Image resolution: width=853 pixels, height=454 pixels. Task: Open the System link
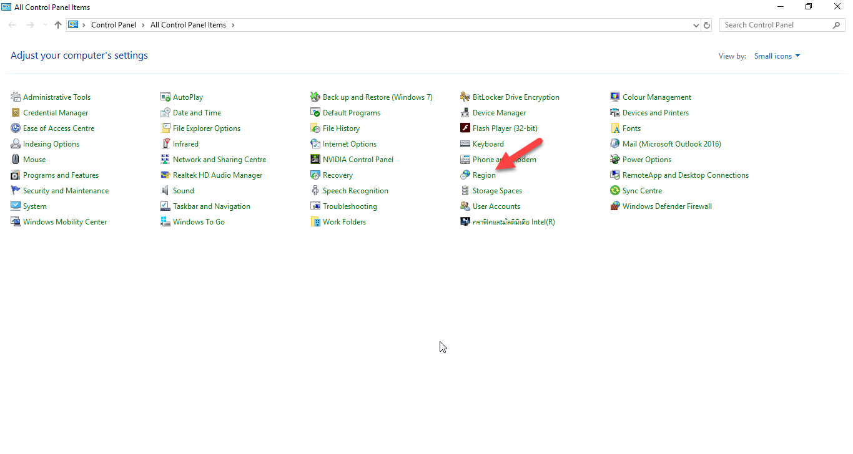(x=35, y=206)
